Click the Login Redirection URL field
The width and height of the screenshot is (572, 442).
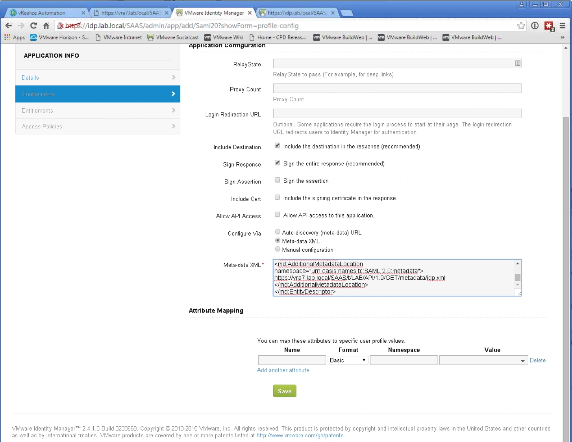point(397,113)
